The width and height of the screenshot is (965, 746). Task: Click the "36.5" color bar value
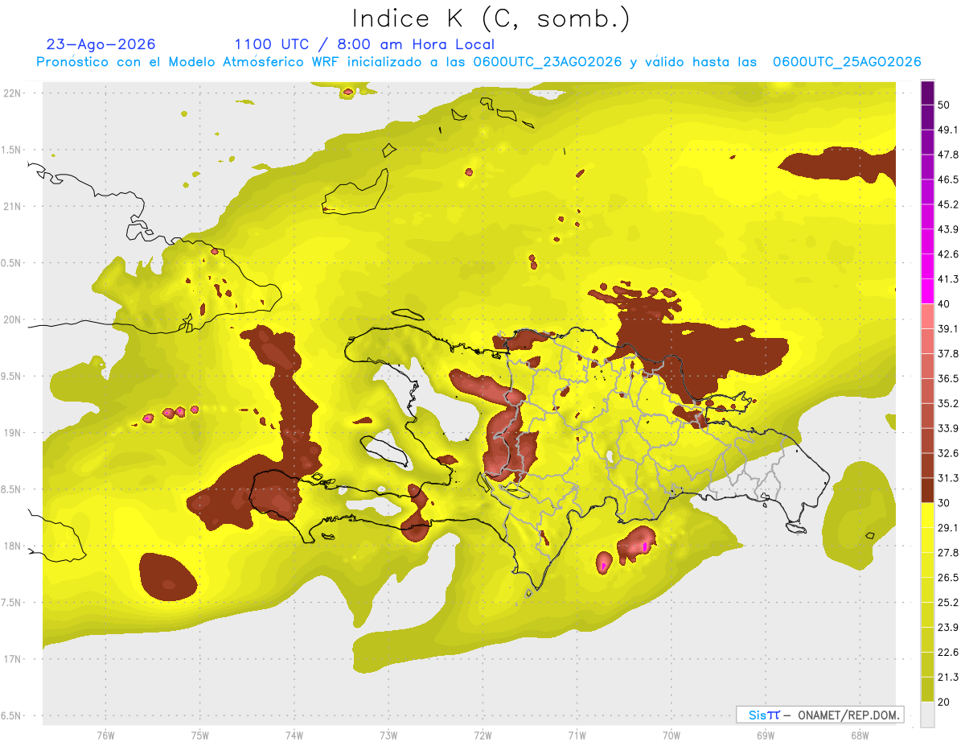point(948,378)
